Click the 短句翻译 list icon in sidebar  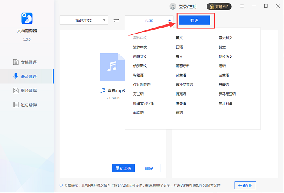(x=16, y=105)
